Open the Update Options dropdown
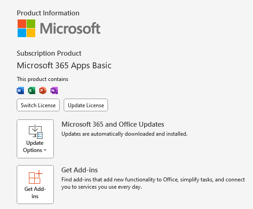The width and height of the screenshot is (253, 209). [x=35, y=139]
